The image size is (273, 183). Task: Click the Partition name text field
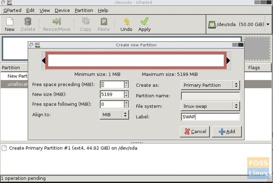[210, 96]
